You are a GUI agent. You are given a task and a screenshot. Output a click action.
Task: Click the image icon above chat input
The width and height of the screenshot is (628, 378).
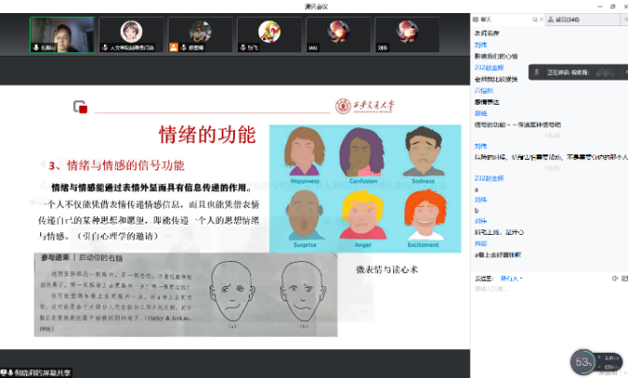pos(624,278)
